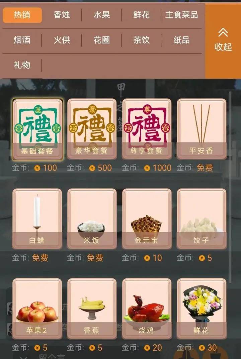Choose the 苹果2 apples plate
Screen dimensions: 241x359
coord(37,308)
